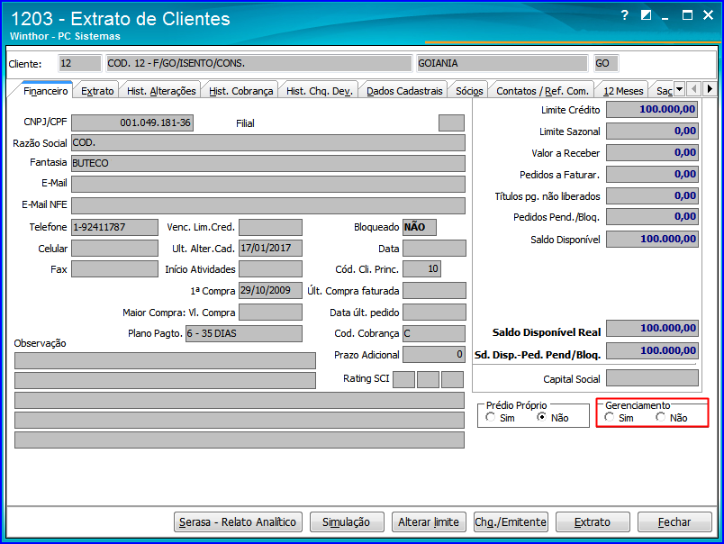Click the E-Mail NFE field
Screen dimensions: 724x544
point(268,205)
